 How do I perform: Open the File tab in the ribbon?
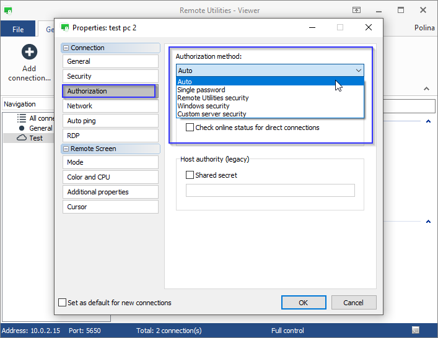tap(18, 29)
